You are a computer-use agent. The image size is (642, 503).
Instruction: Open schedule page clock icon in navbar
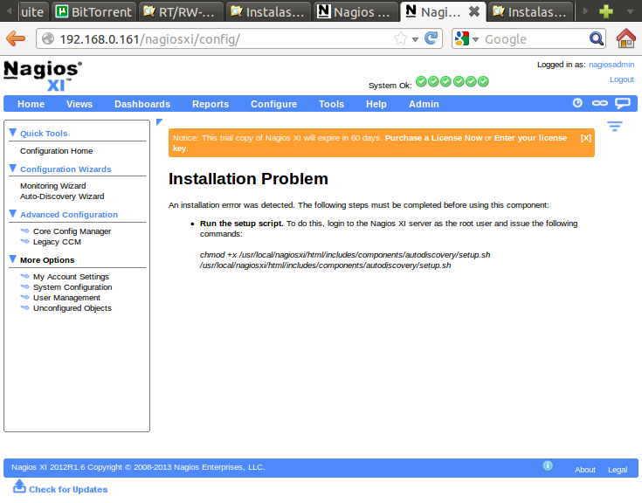(x=577, y=103)
